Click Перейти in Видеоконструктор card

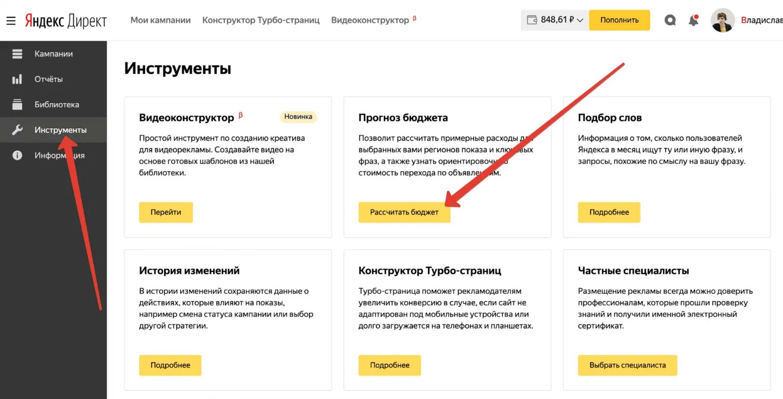(x=166, y=212)
